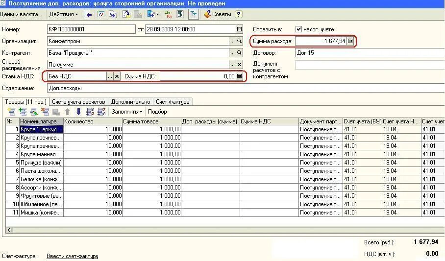Screen dimensions: 445x261
Task: Click the Документ расчетов с контрагентом field
Action: (x=370, y=65)
